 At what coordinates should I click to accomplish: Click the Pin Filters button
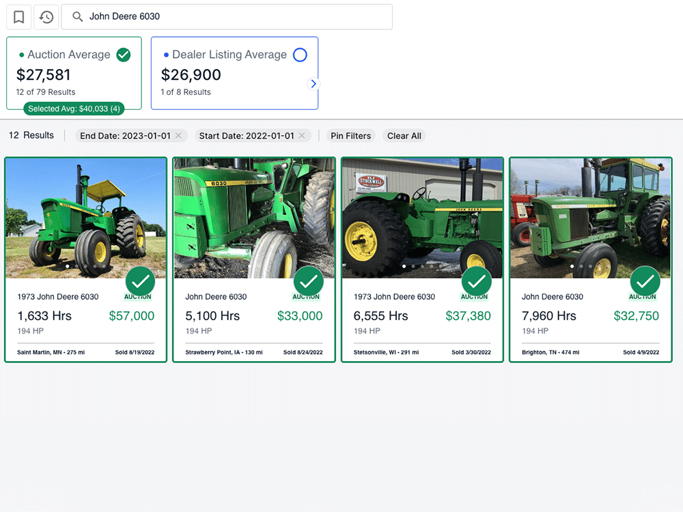pos(350,136)
